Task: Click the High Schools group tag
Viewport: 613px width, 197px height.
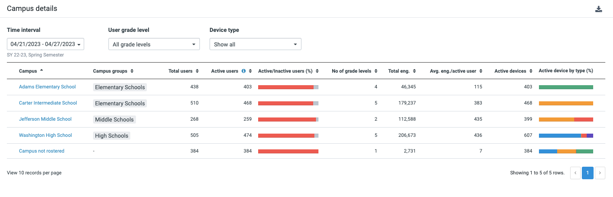Action: tap(112, 136)
